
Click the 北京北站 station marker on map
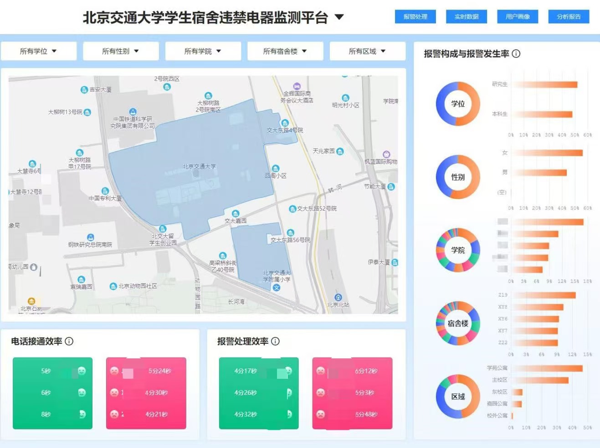tap(338, 297)
